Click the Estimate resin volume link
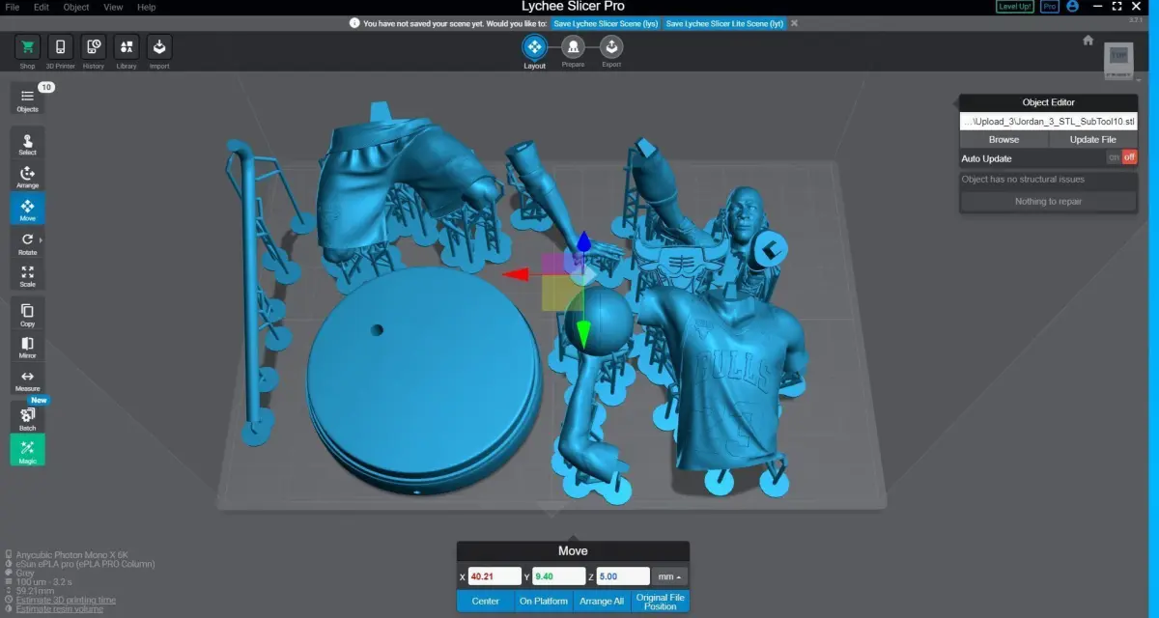This screenshot has height=618, width=1159. click(60, 608)
